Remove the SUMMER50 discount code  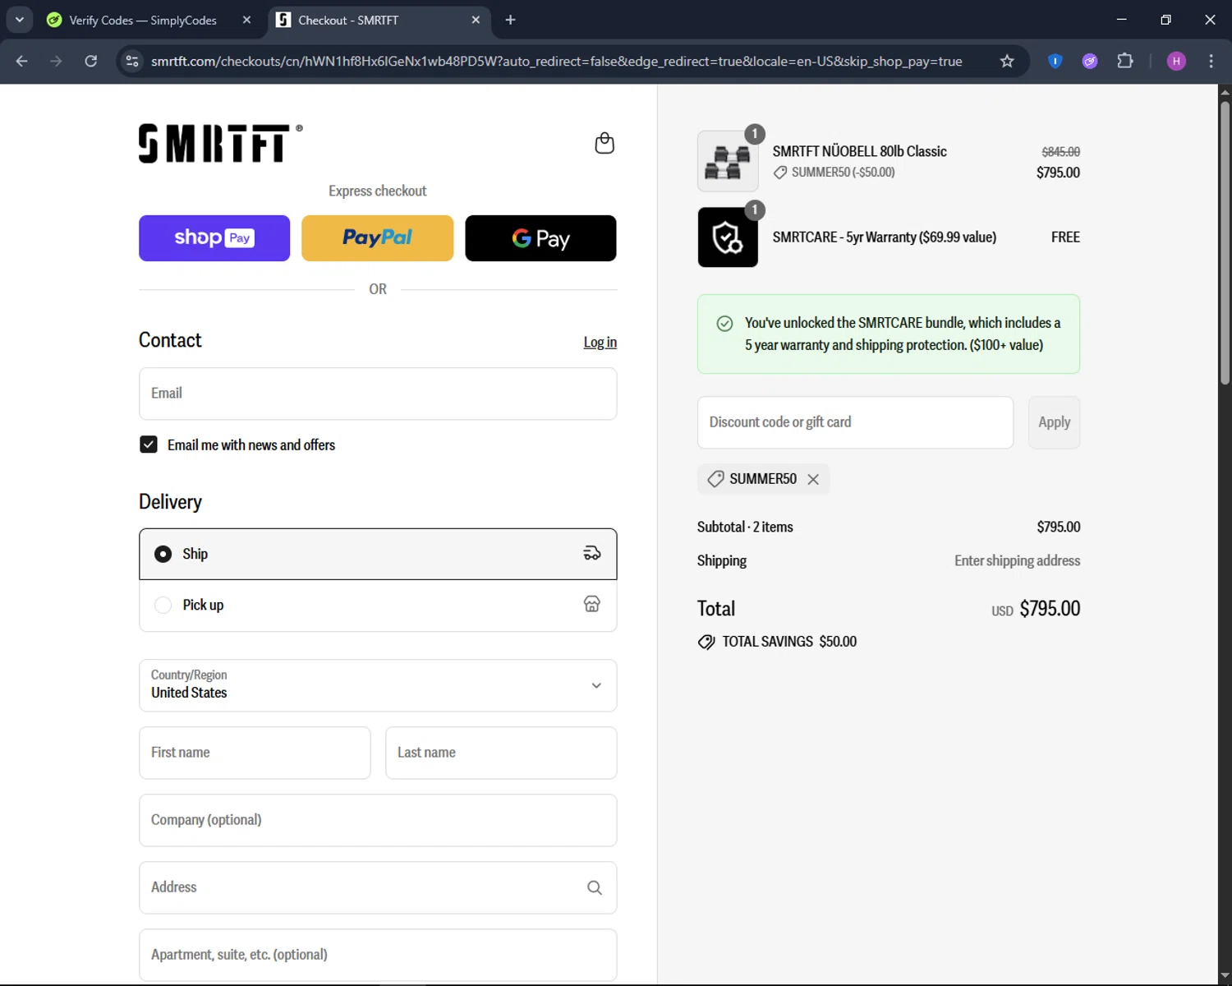(813, 479)
